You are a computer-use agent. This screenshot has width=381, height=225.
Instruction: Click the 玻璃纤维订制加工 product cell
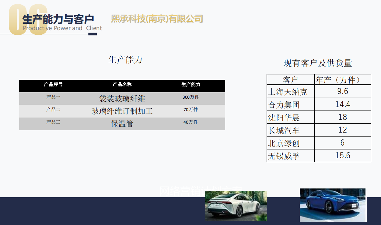pyautogui.click(x=122, y=111)
